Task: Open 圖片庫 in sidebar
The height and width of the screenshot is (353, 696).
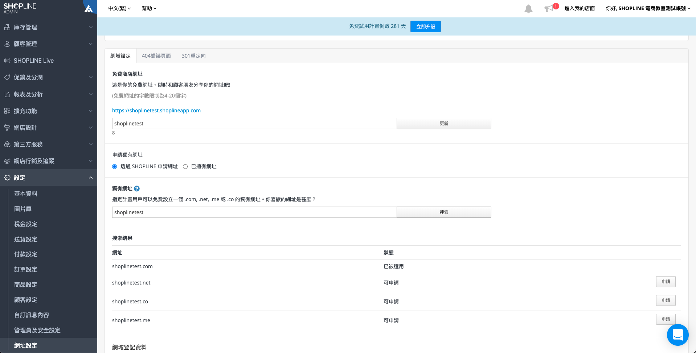Action: click(23, 209)
